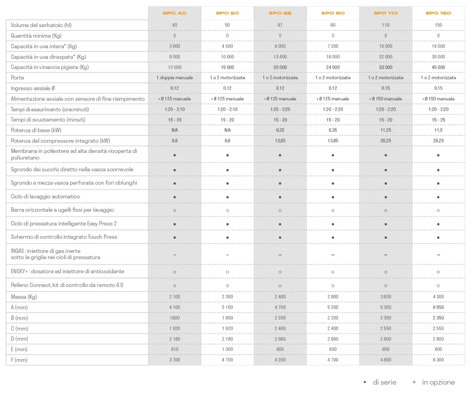
Task: Click 'Sgrondo dei succhi: diretto nella vasca scorrevole'
Action: coord(72,169)
